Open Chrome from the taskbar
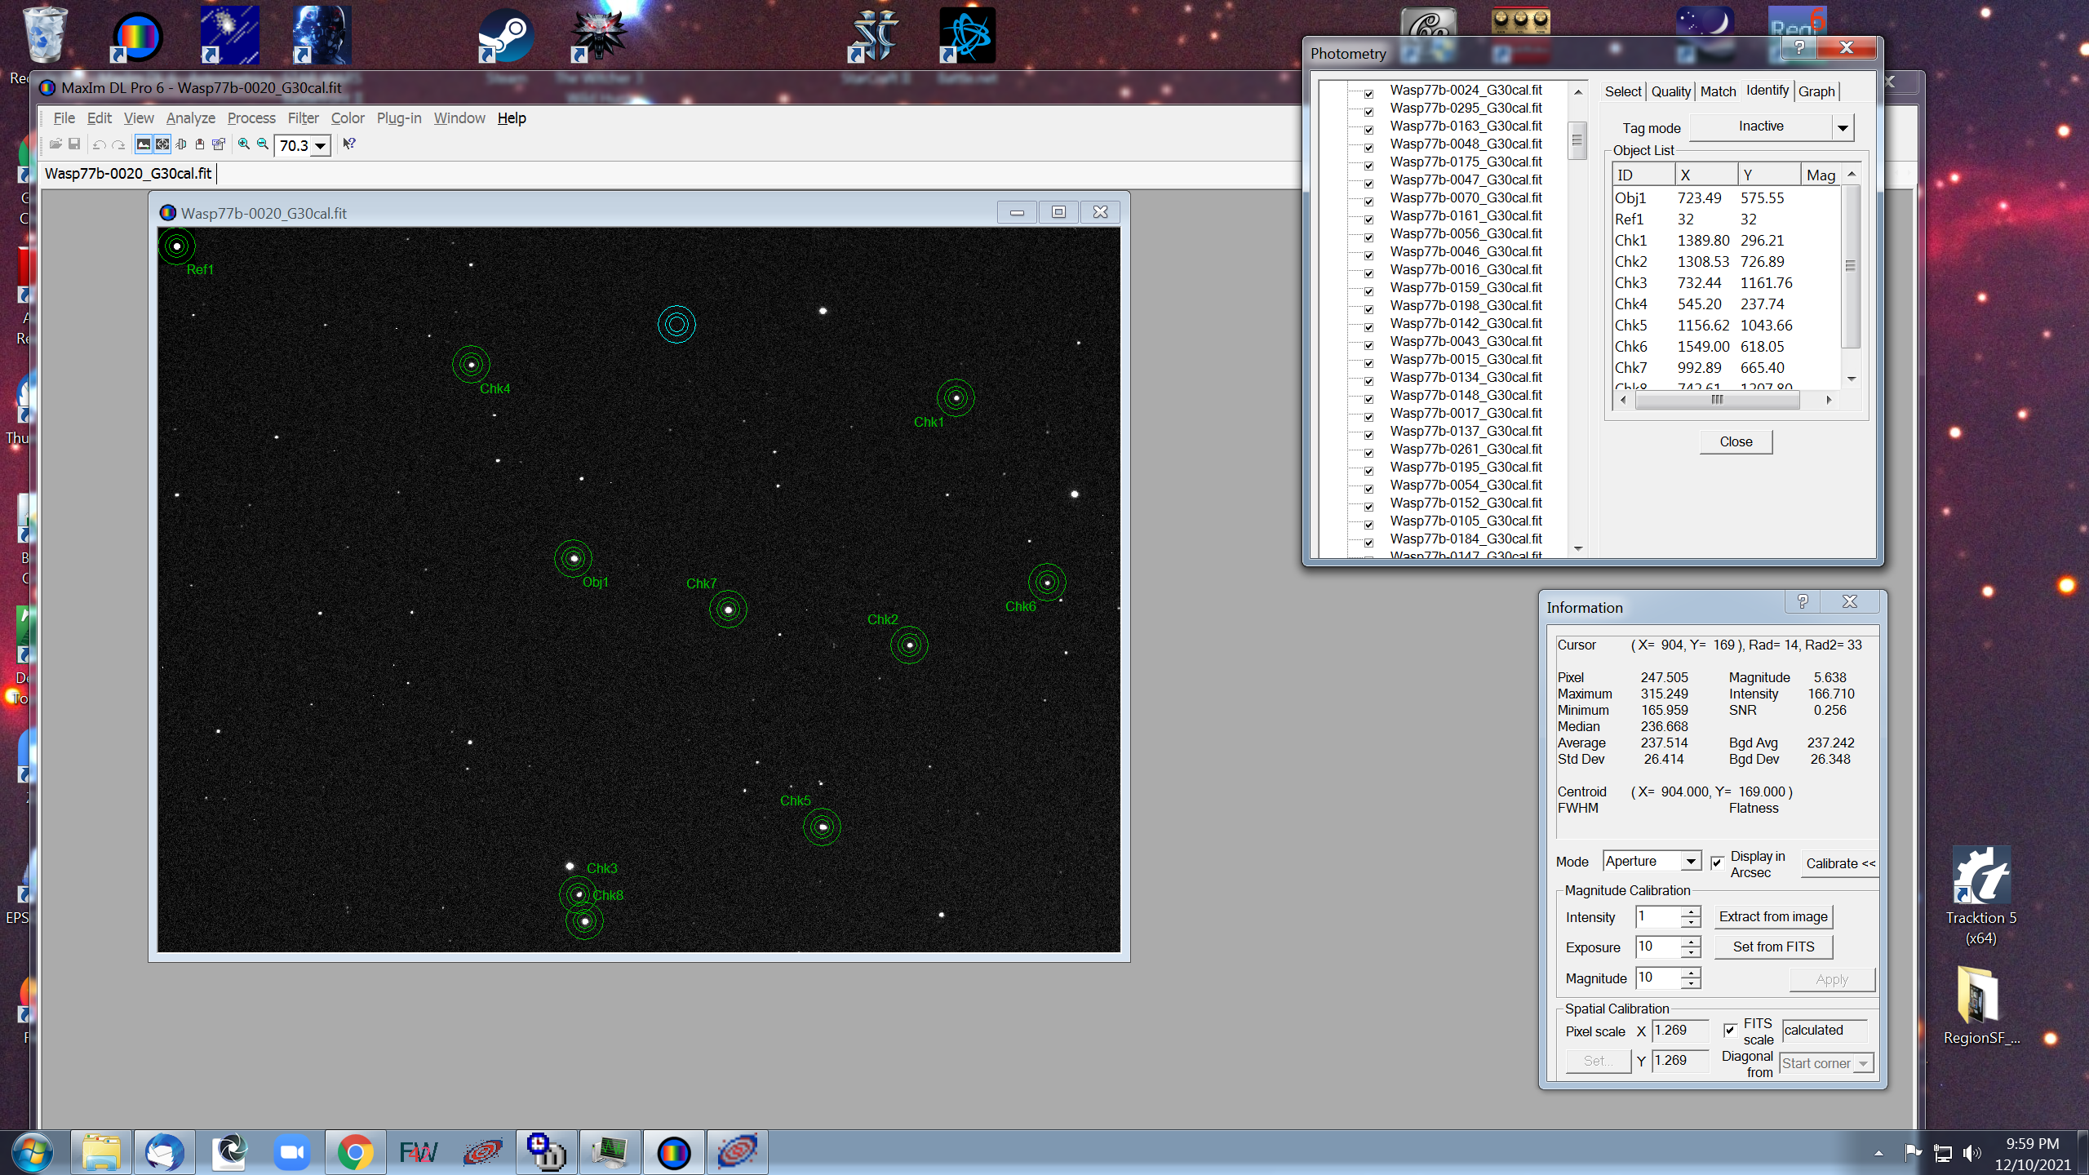Image resolution: width=2089 pixels, height=1175 pixels. click(355, 1152)
